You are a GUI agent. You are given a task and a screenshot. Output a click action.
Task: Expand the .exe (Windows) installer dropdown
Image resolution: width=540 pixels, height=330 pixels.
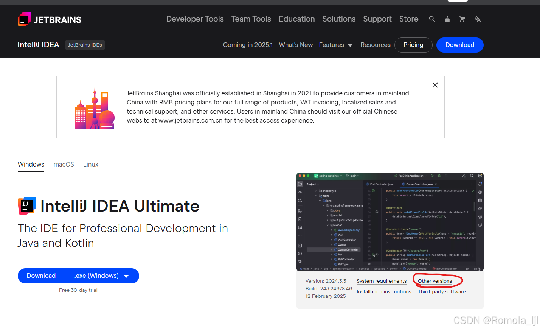(102, 276)
